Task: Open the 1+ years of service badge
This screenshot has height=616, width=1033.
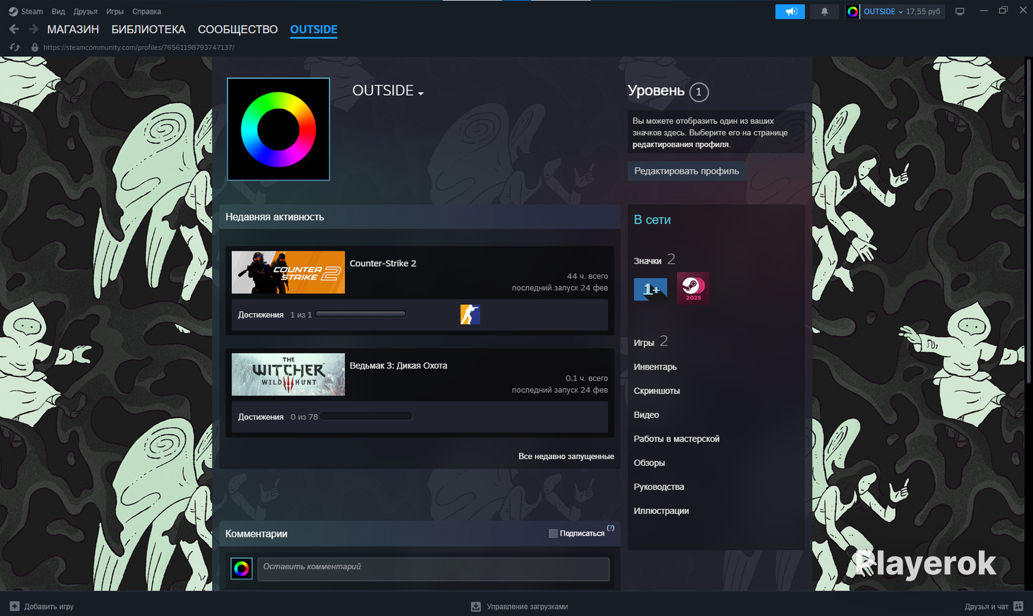Action: tap(650, 289)
